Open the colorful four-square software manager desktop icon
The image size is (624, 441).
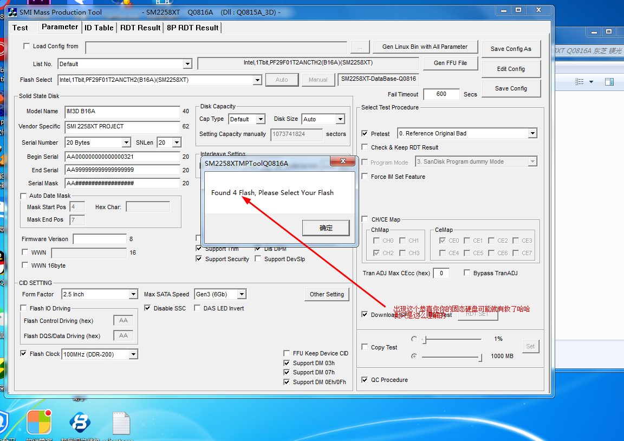click(x=38, y=422)
